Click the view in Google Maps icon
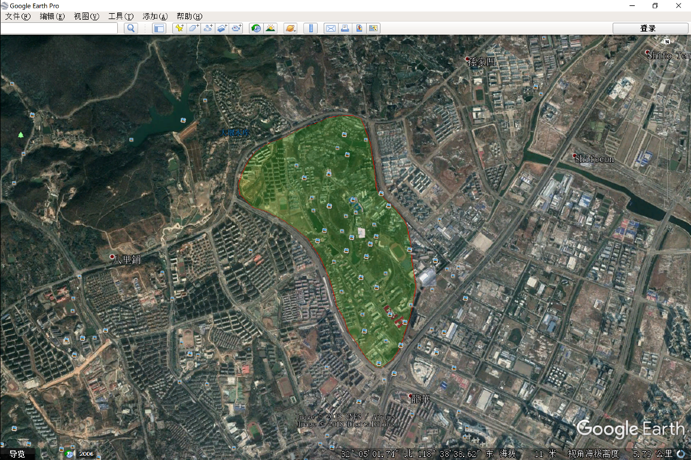The width and height of the screenshot is (691, 460). [x=374, y=28]
